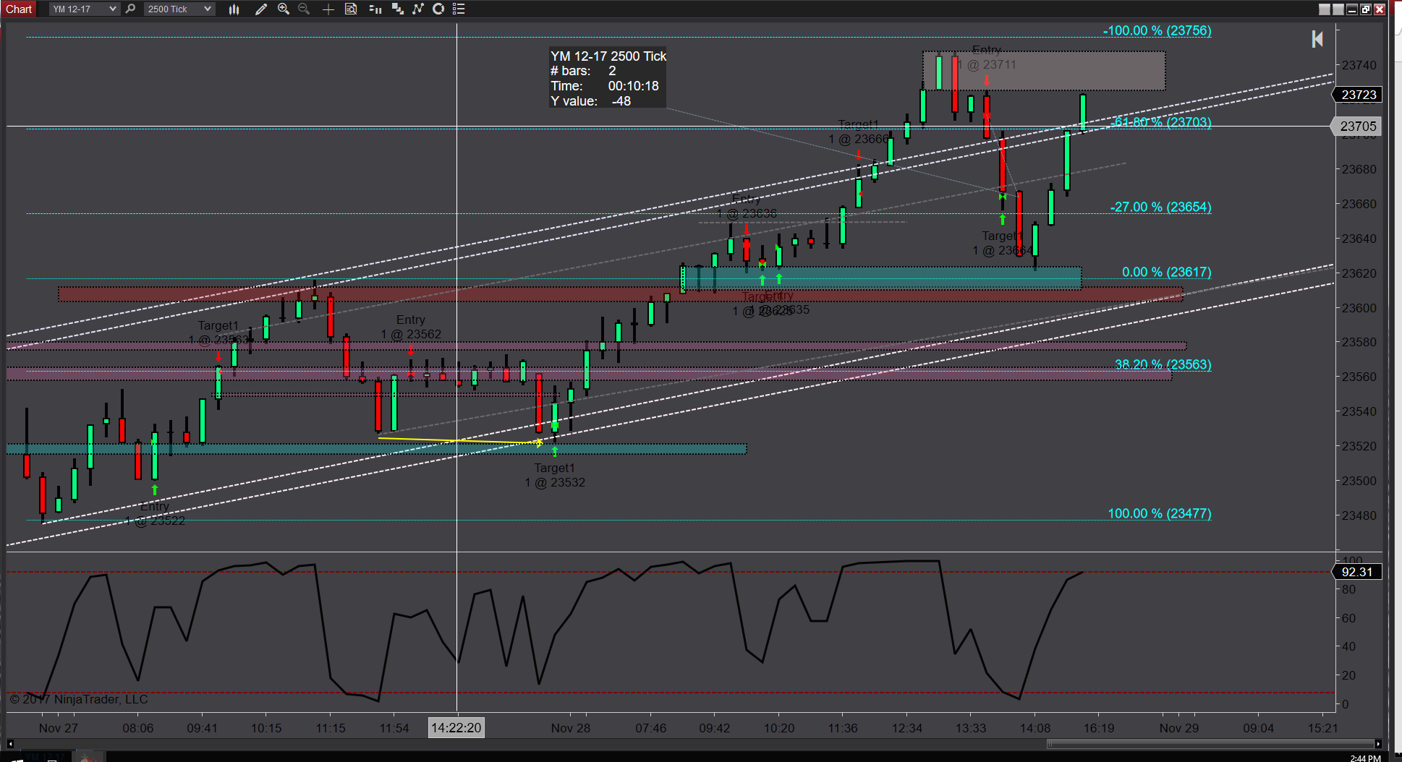The width and height of the screenshot is (1402, 762).
Task: Click the Entry 1 @ 23522 label
Action: 155,513
